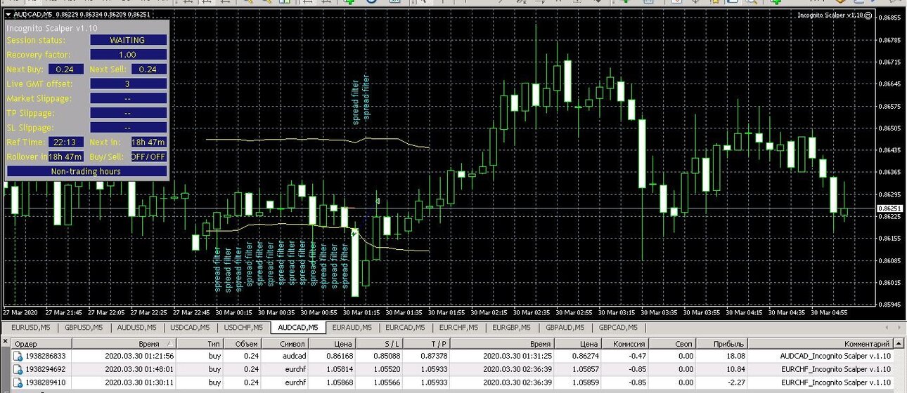Click the WAITING session status field
Viewport: 907px width, 393px height.
(128, 40)
